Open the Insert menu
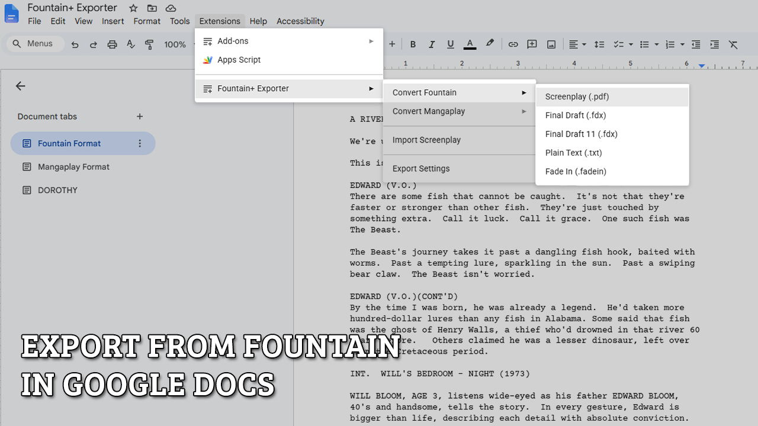 pos(113,21)
